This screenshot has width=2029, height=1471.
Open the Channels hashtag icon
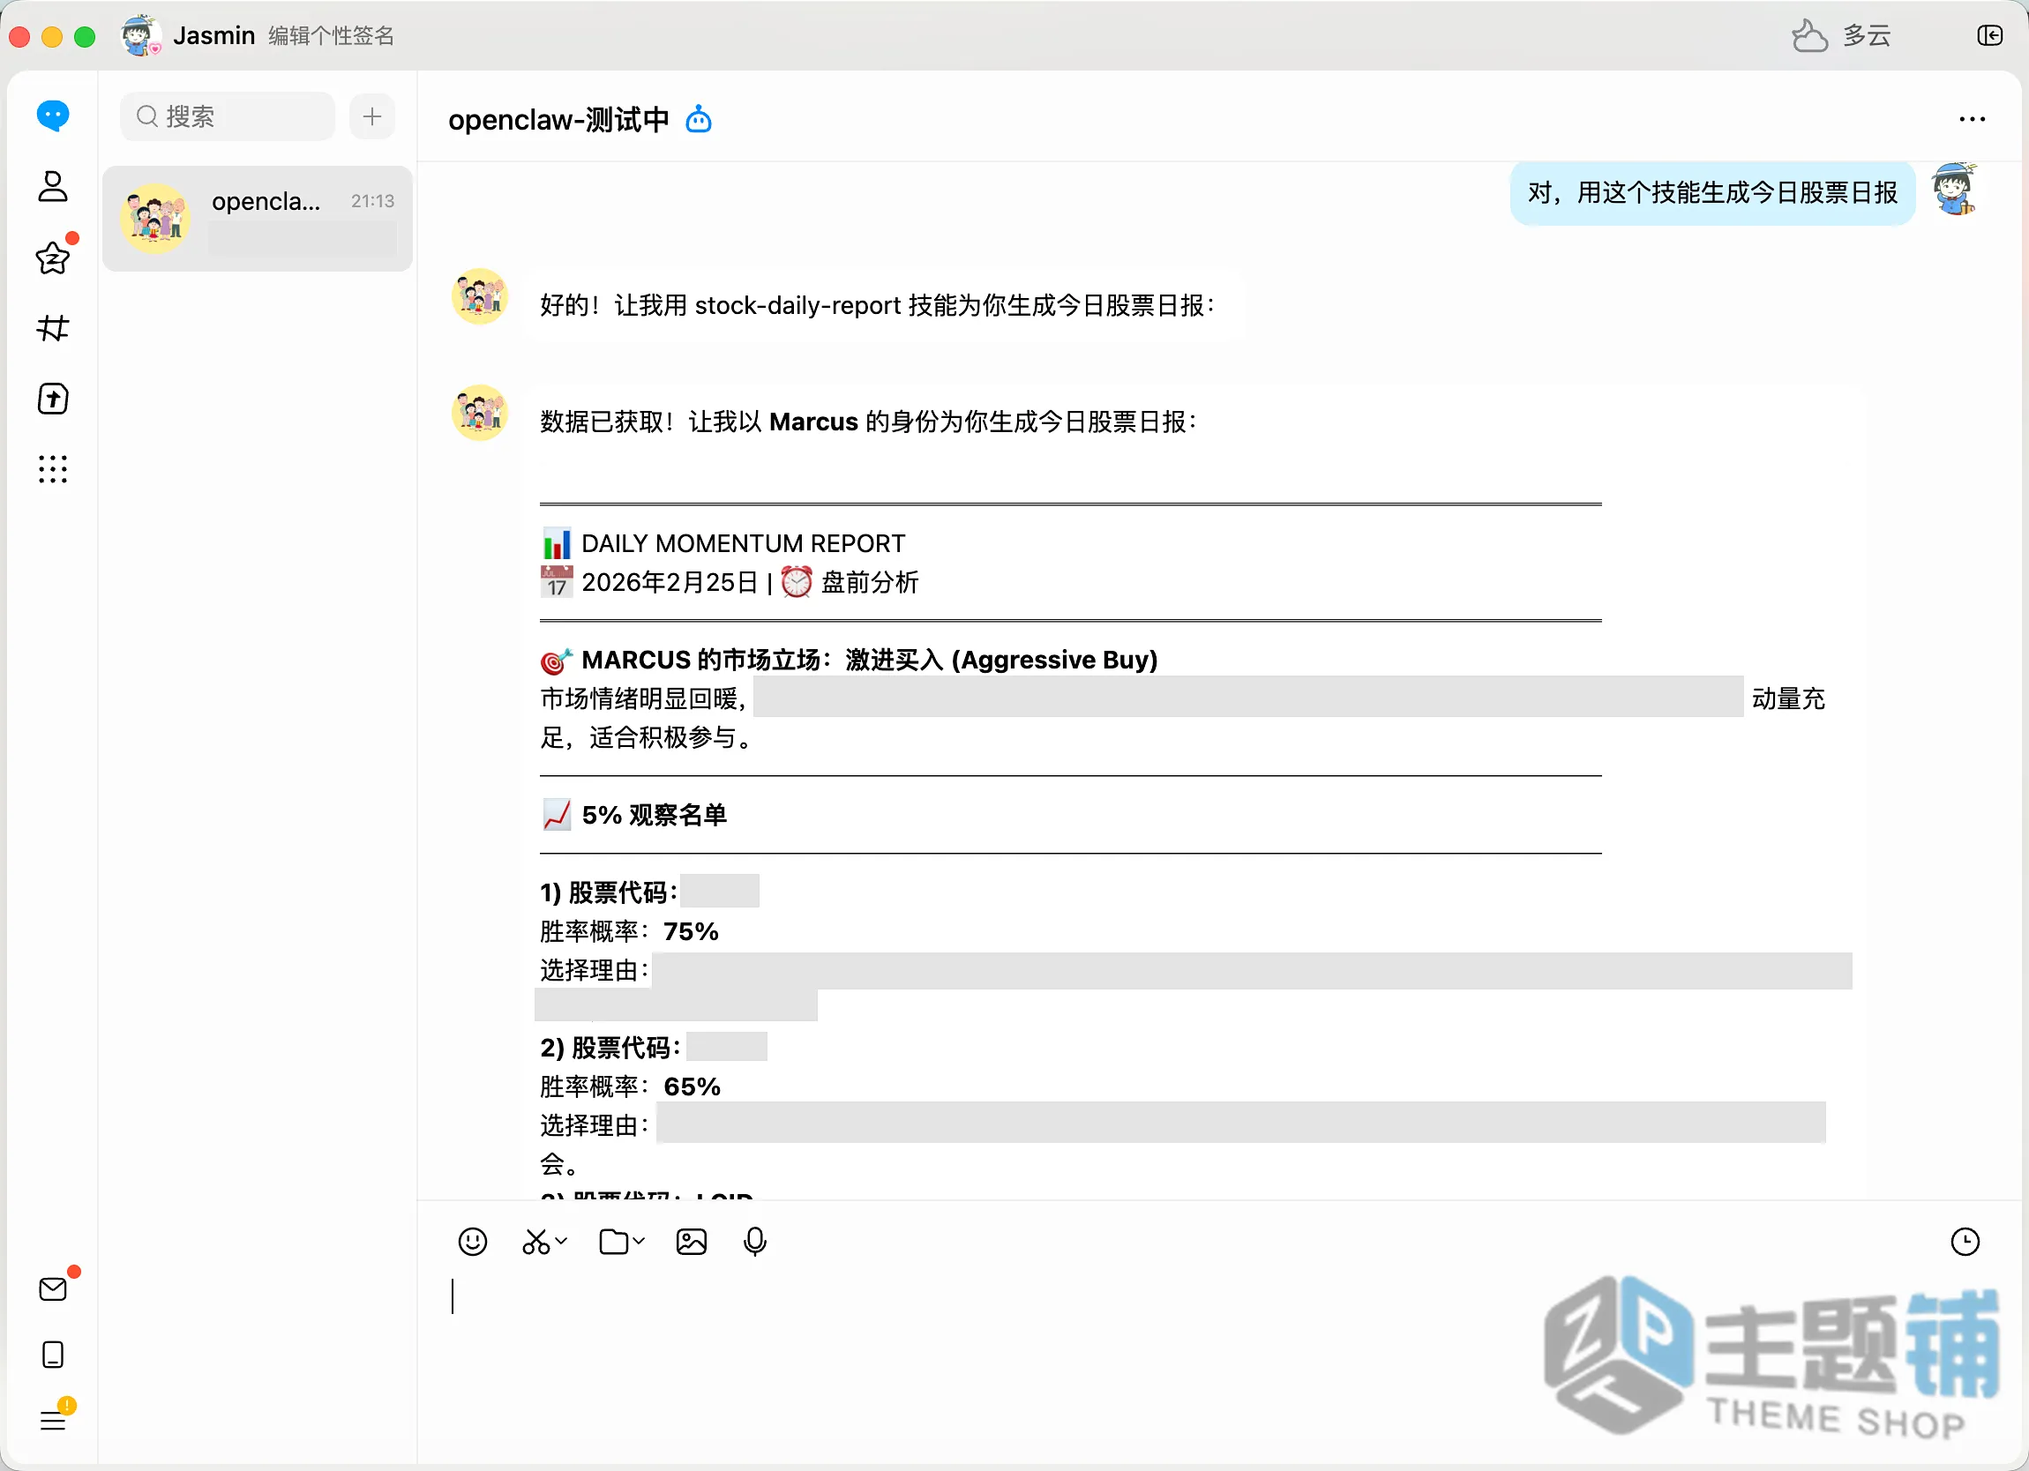53,328
